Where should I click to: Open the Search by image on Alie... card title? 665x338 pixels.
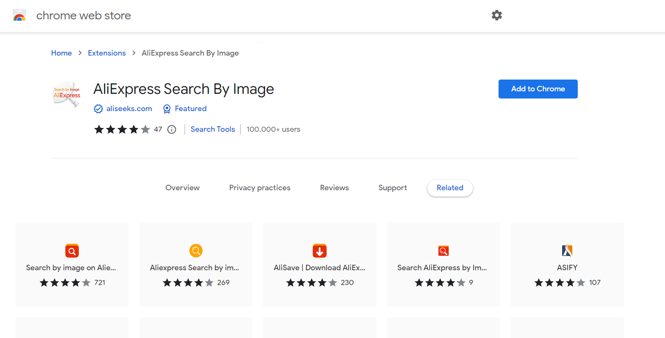pos(71,268)
